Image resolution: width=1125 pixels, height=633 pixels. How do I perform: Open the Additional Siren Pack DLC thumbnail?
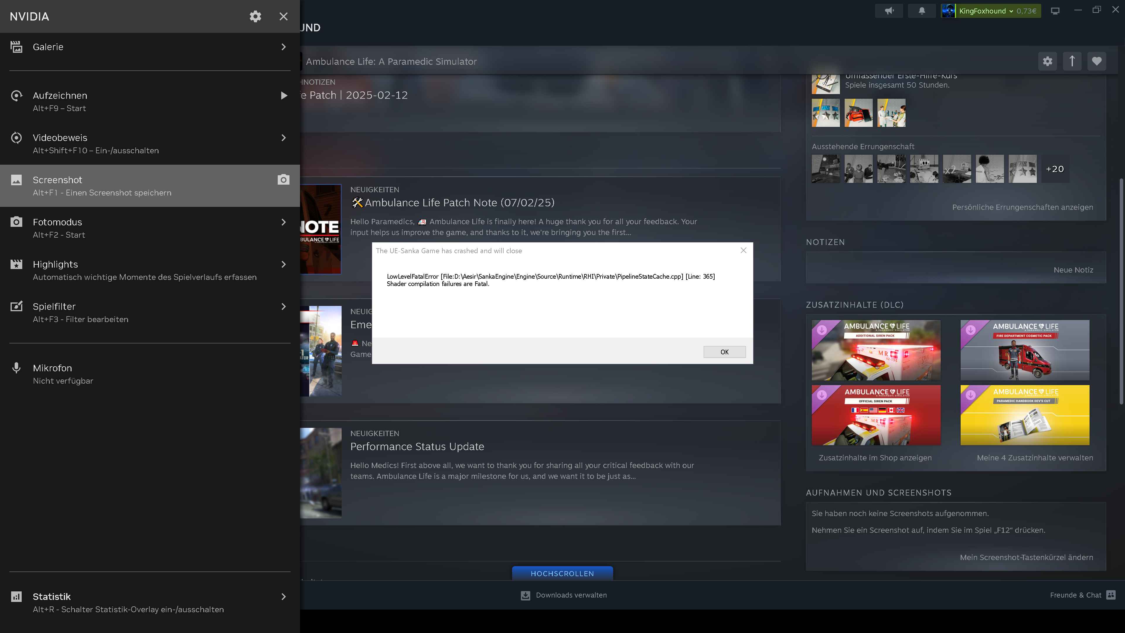(876, 350)
